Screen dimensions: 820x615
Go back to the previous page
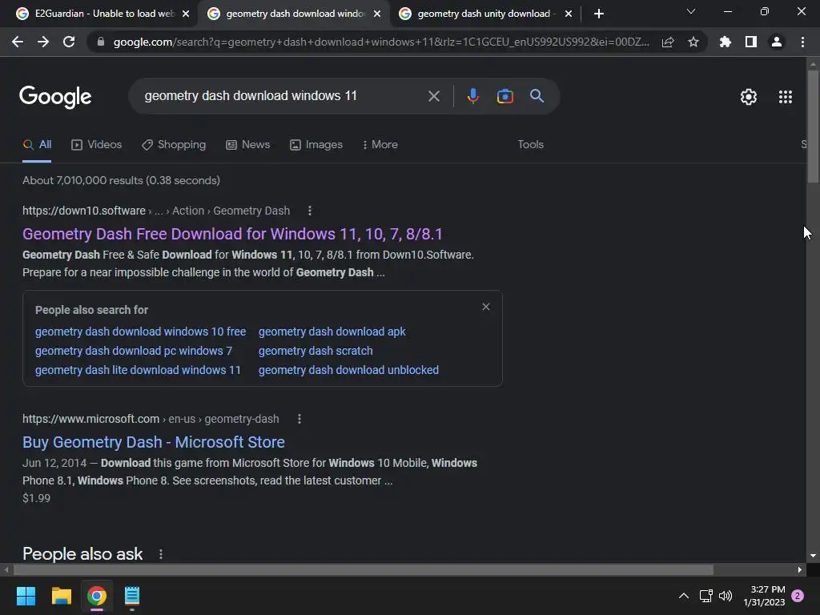coord(18,42)
